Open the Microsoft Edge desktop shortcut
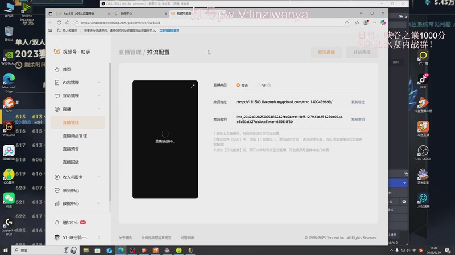This screenshot has height=255, width=455. (x=9, y=83)
